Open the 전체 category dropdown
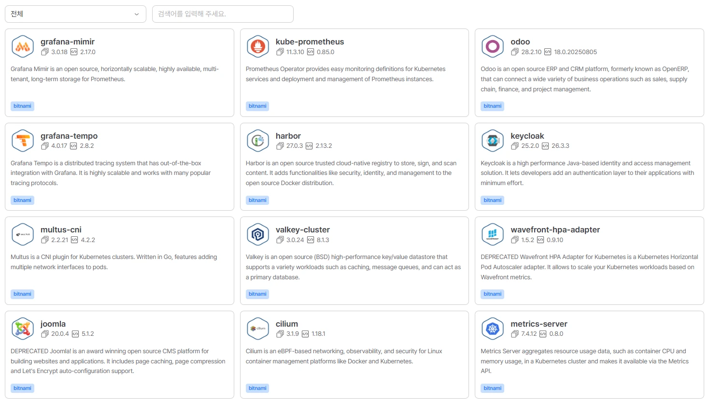Viewport: 710px width, 403px height. click(75, 14)
